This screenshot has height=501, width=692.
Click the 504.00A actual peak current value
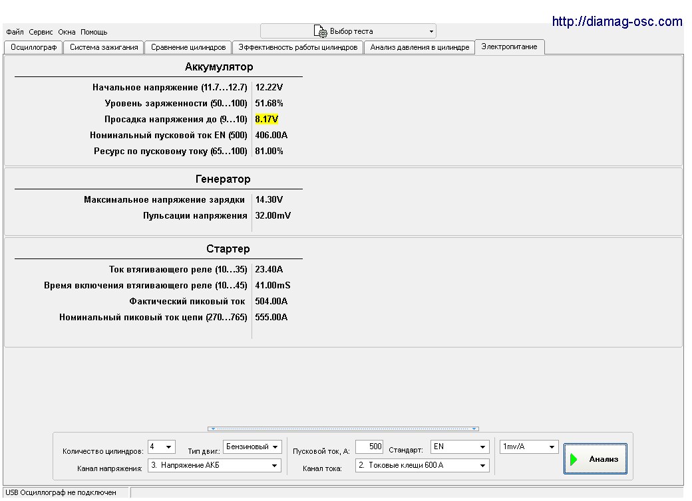(271, 302)
